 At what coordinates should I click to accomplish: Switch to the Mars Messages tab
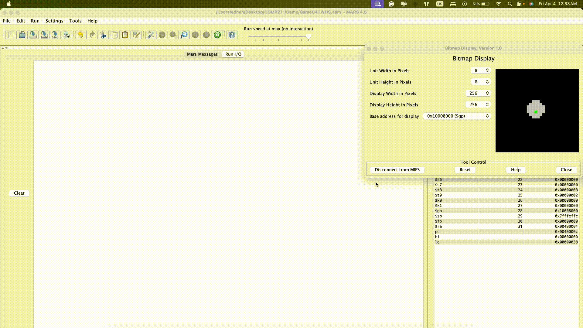(x=202, y=54)
